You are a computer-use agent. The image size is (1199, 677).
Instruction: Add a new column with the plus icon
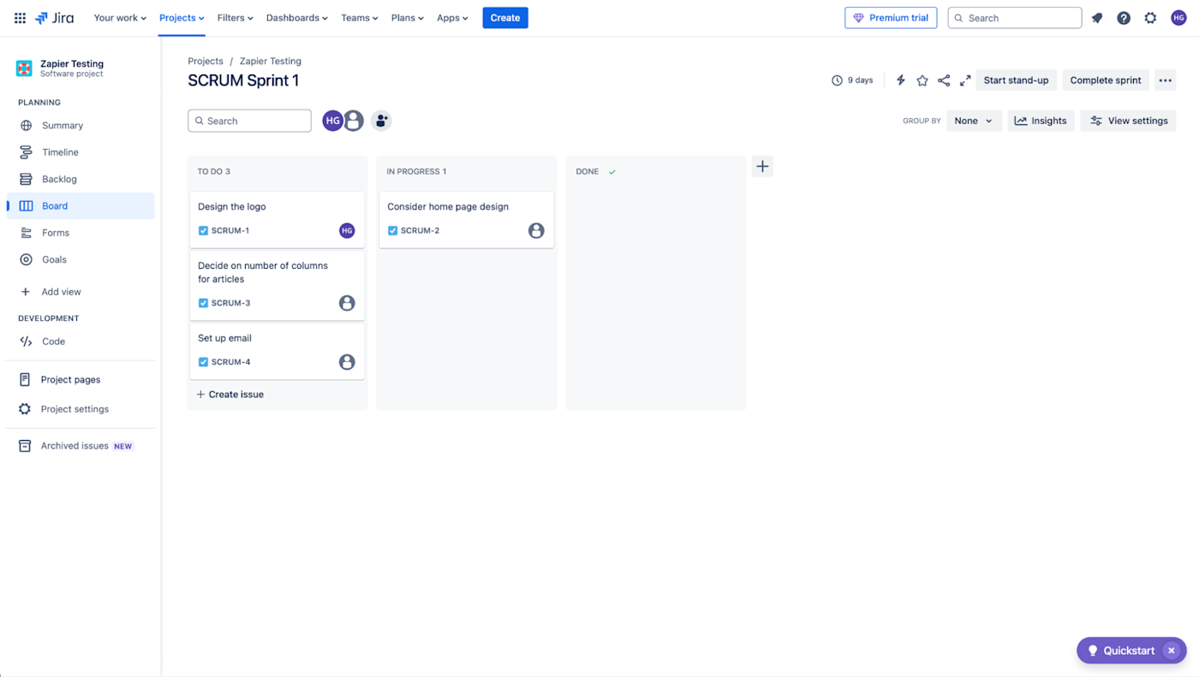[x=762, y=166]
